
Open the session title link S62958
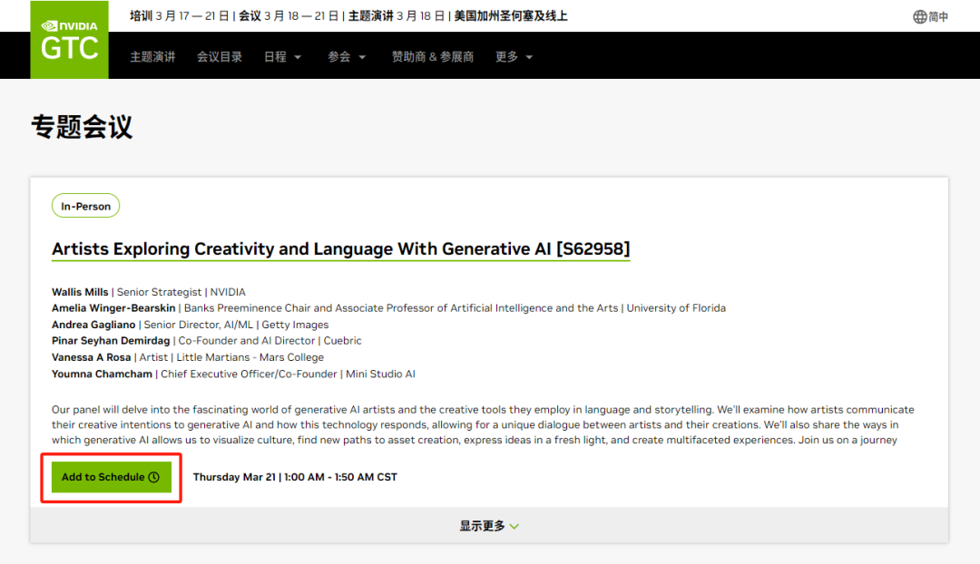[340, 249]
